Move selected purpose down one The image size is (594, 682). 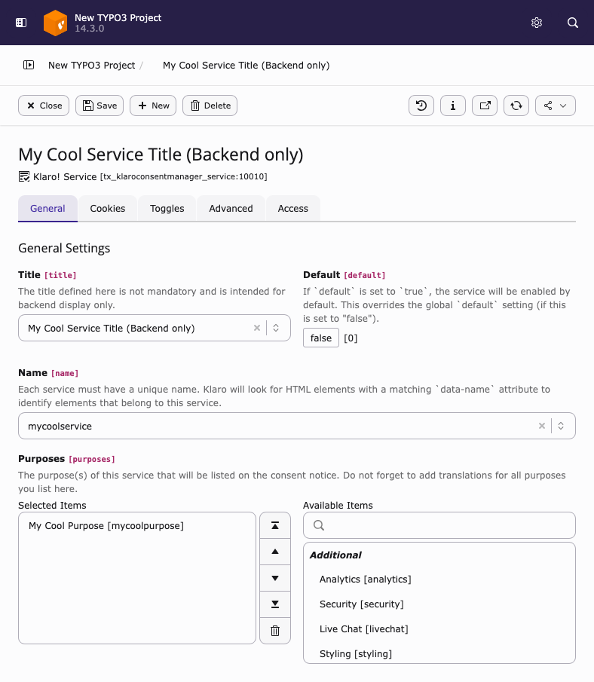[275, 578]
